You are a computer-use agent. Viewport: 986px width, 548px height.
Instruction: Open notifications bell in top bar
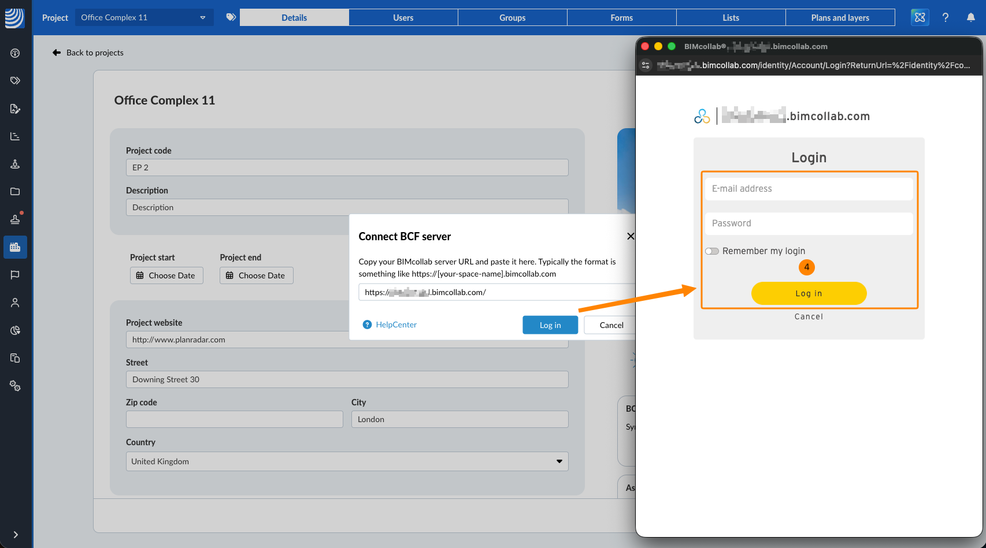pos(971,17)
